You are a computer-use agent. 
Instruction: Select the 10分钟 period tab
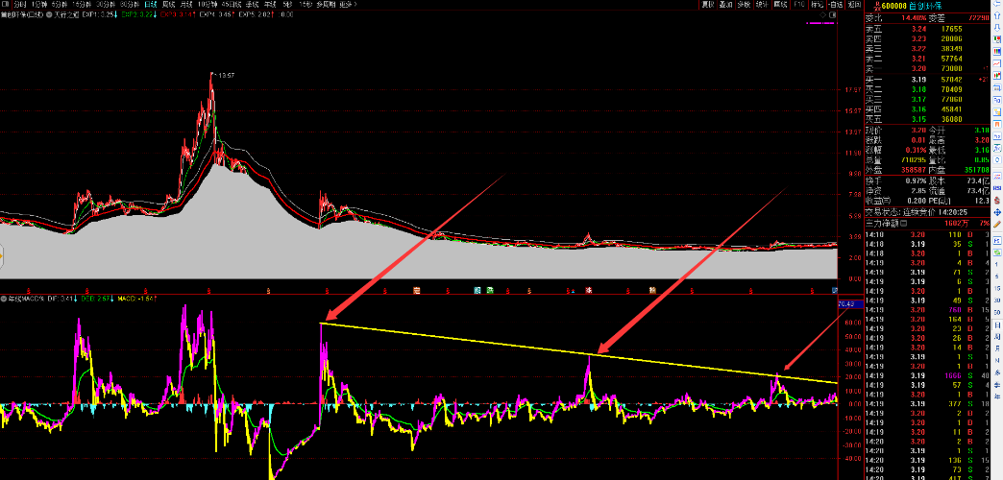pos(208,5)
